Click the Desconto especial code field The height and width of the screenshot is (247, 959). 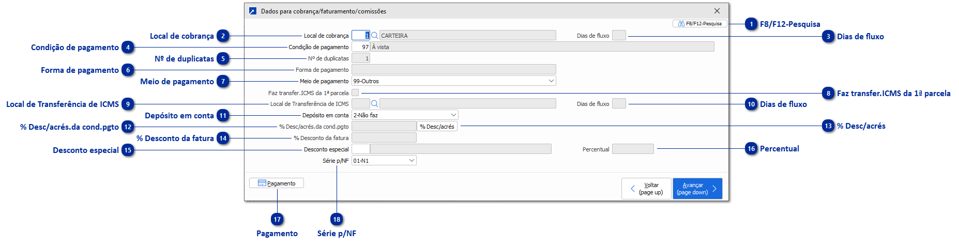(360, 149)
